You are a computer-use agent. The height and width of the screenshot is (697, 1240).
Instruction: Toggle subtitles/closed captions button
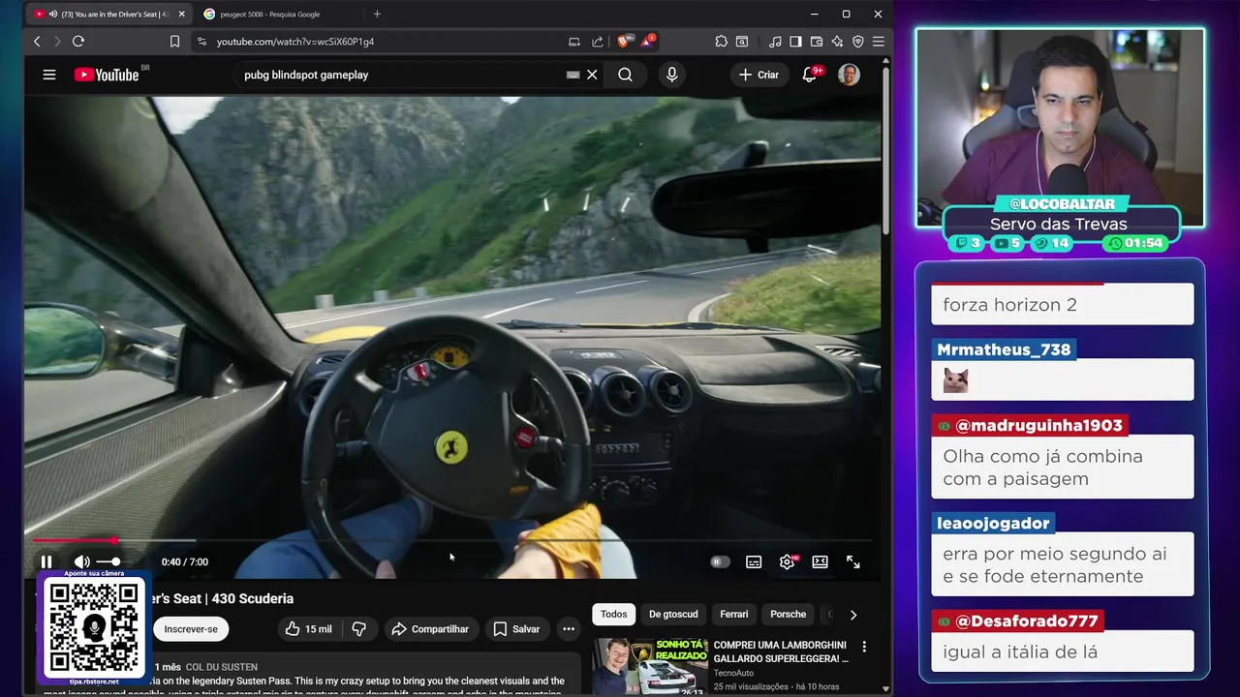coord(754,561)
